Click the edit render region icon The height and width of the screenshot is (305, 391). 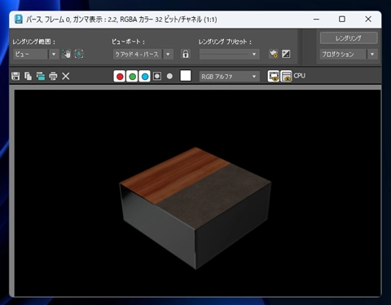point(66,54)
